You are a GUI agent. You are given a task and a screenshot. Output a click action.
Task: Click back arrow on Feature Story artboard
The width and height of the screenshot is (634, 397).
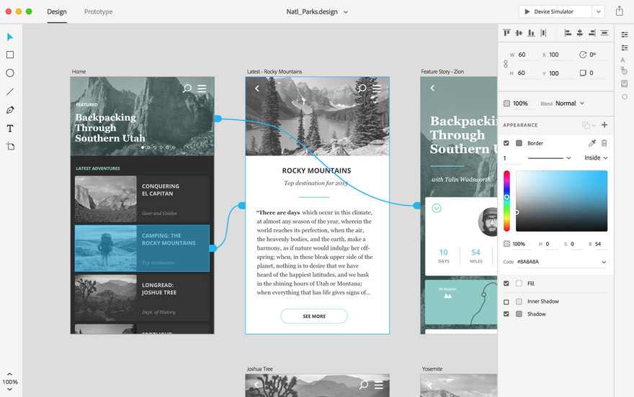(432, 88)
